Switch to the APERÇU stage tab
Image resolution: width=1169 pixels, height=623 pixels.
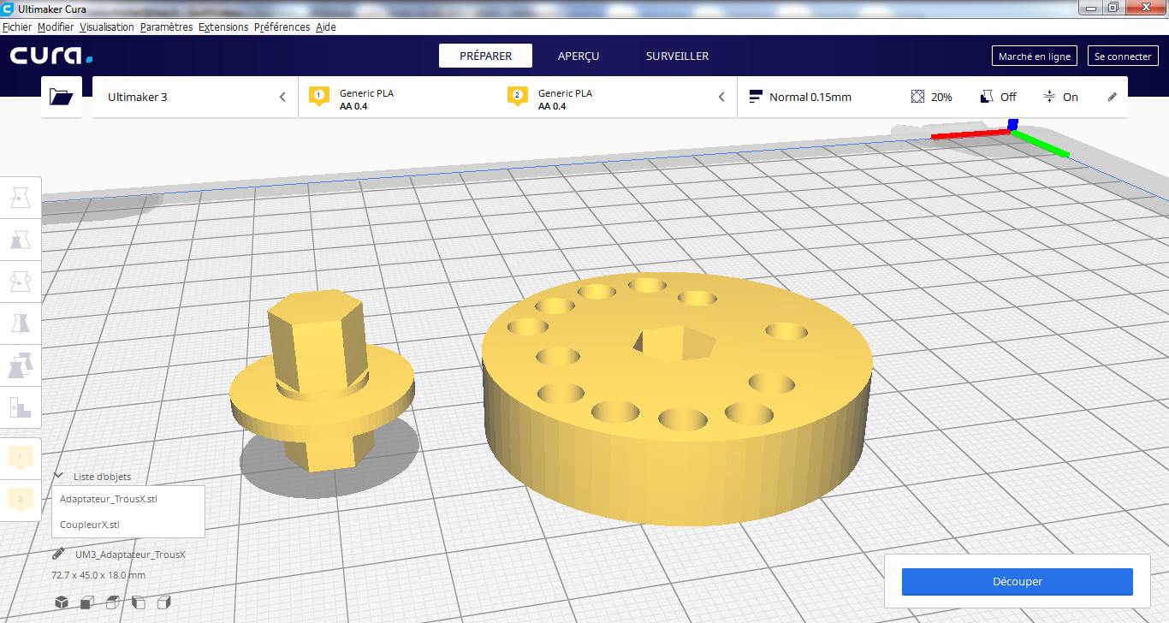pyautogui.click(x=579, y=56)
